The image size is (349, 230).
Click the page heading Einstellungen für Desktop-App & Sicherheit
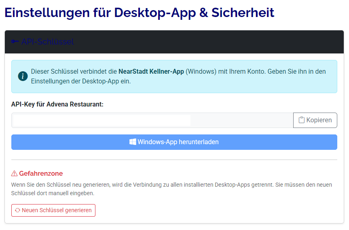tap(139, 13)
